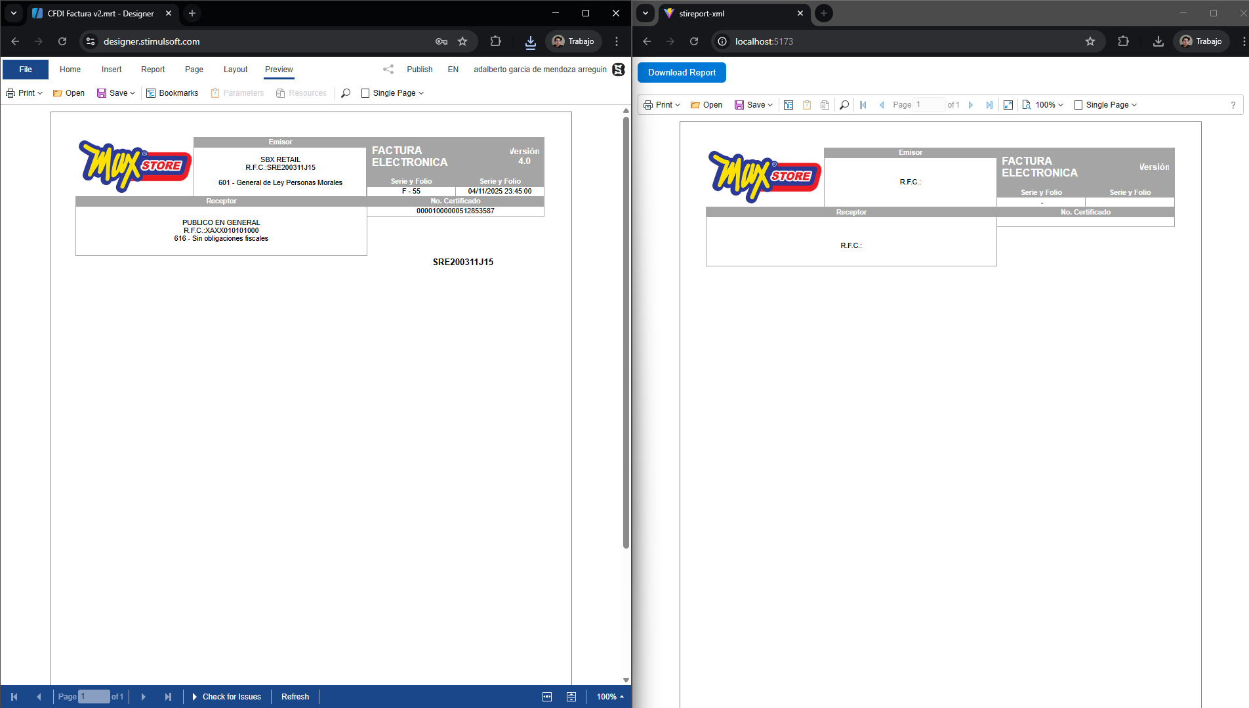Click fit page width icon in status bar
This screenshot has height=708, width=1249.
[547, 697]
